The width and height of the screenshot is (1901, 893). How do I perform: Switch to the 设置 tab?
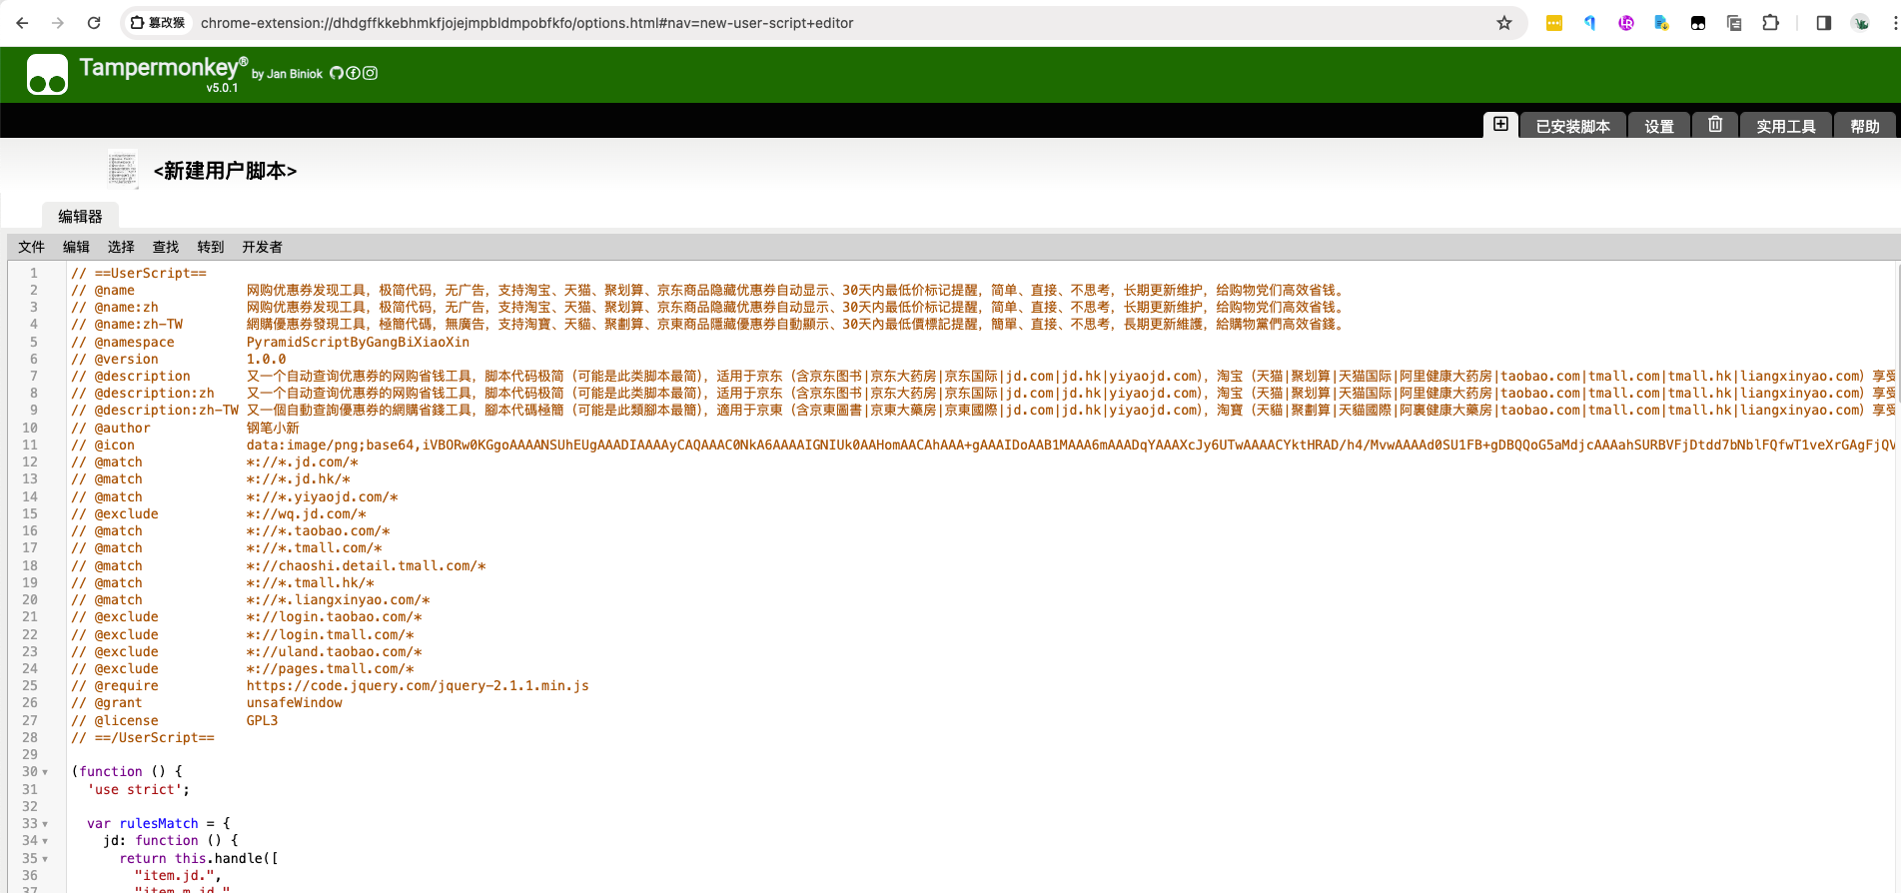pos(1659,126)
